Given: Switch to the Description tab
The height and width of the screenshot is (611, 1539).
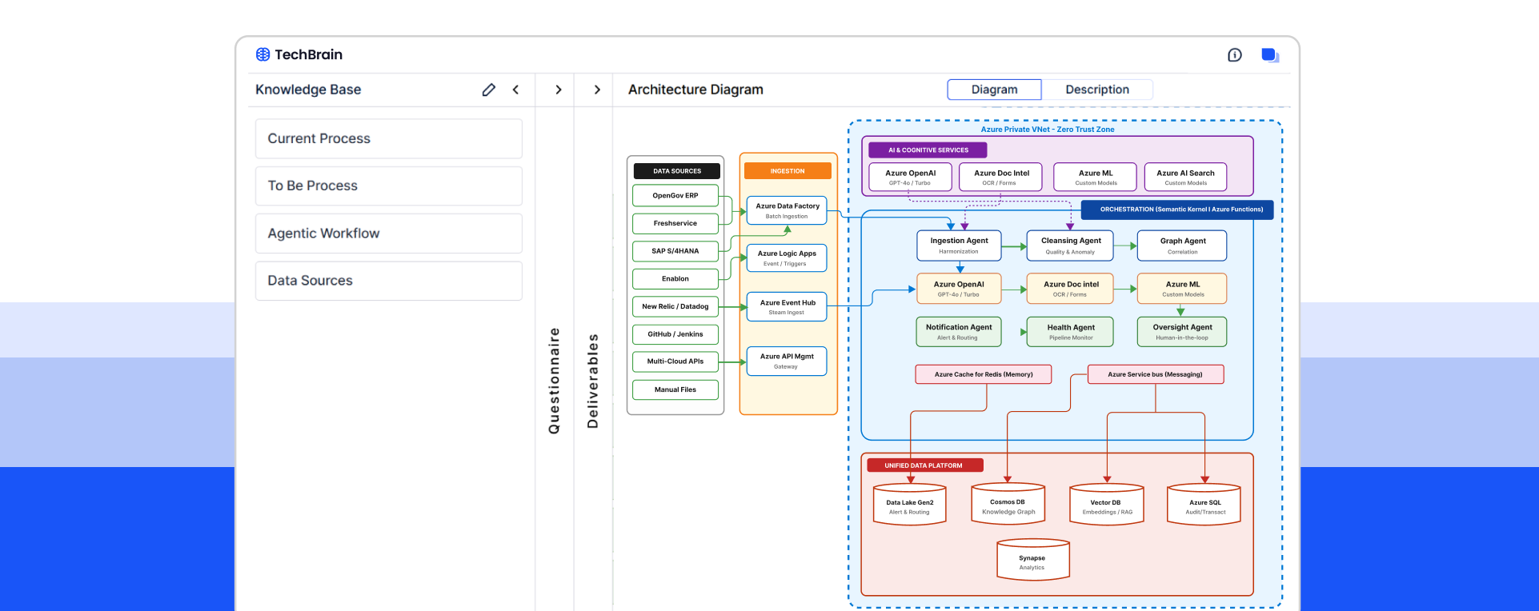Looking at the screenshot, I should (1096, 90).
